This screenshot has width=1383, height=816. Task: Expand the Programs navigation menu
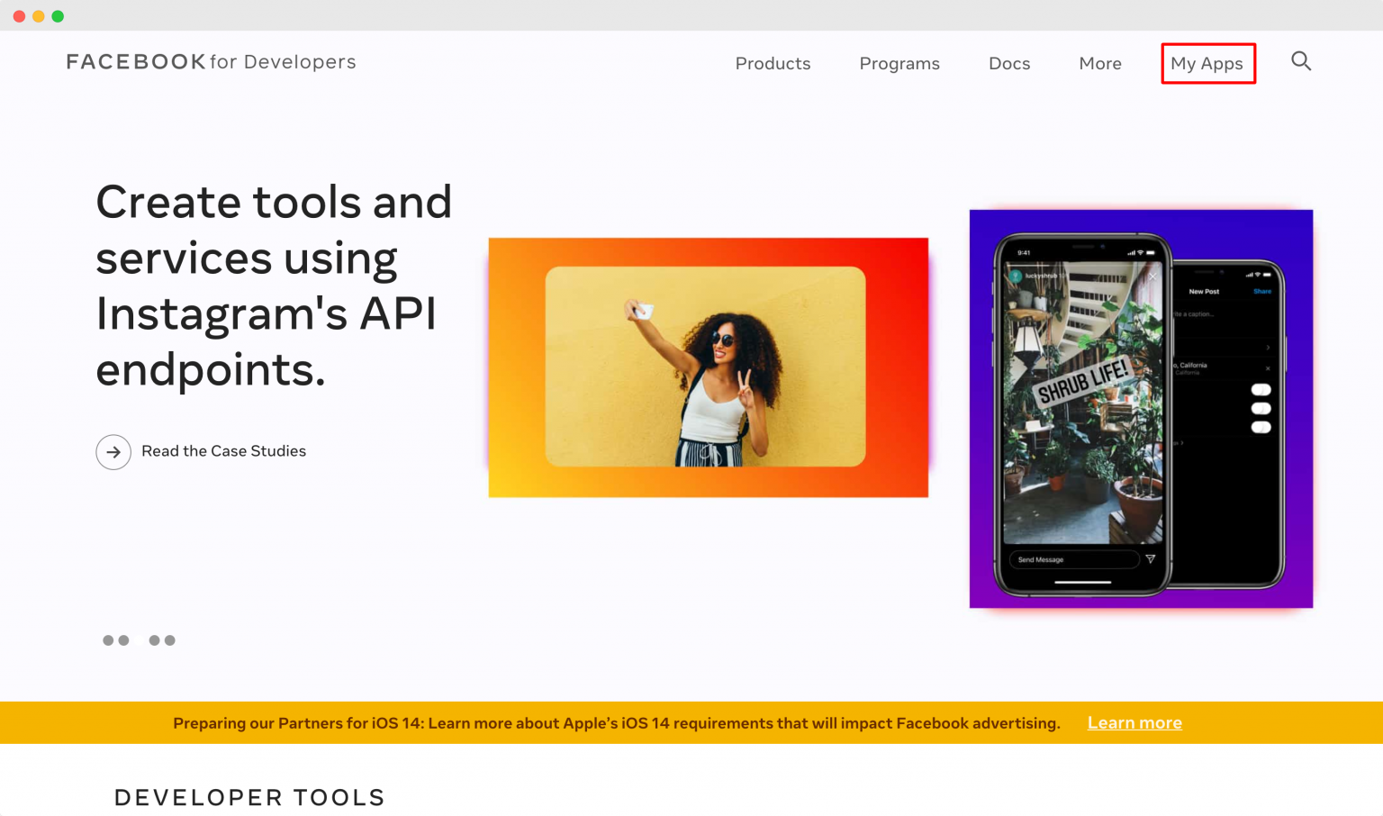[x=899, y=64]
